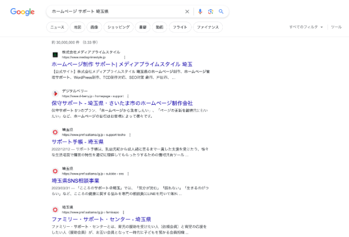
Task: Switch to ショッピング results
Action: pos(119,27)
